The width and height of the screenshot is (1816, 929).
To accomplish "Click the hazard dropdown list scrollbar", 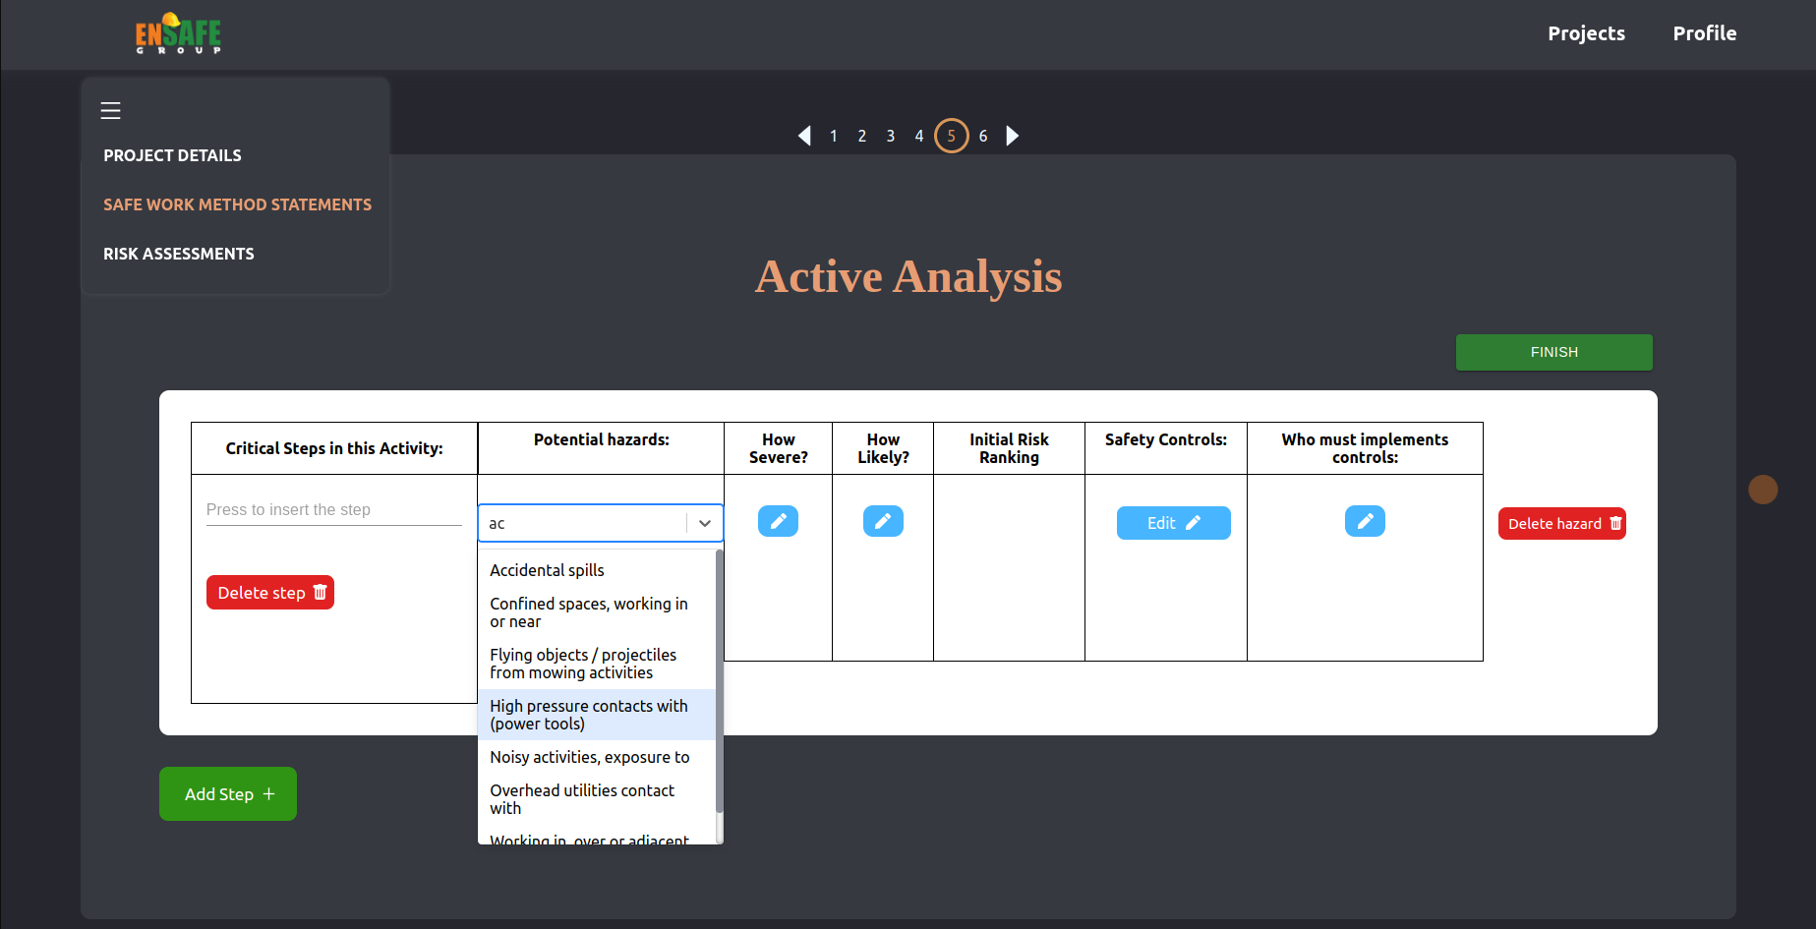I will click(x=719, y=678).
